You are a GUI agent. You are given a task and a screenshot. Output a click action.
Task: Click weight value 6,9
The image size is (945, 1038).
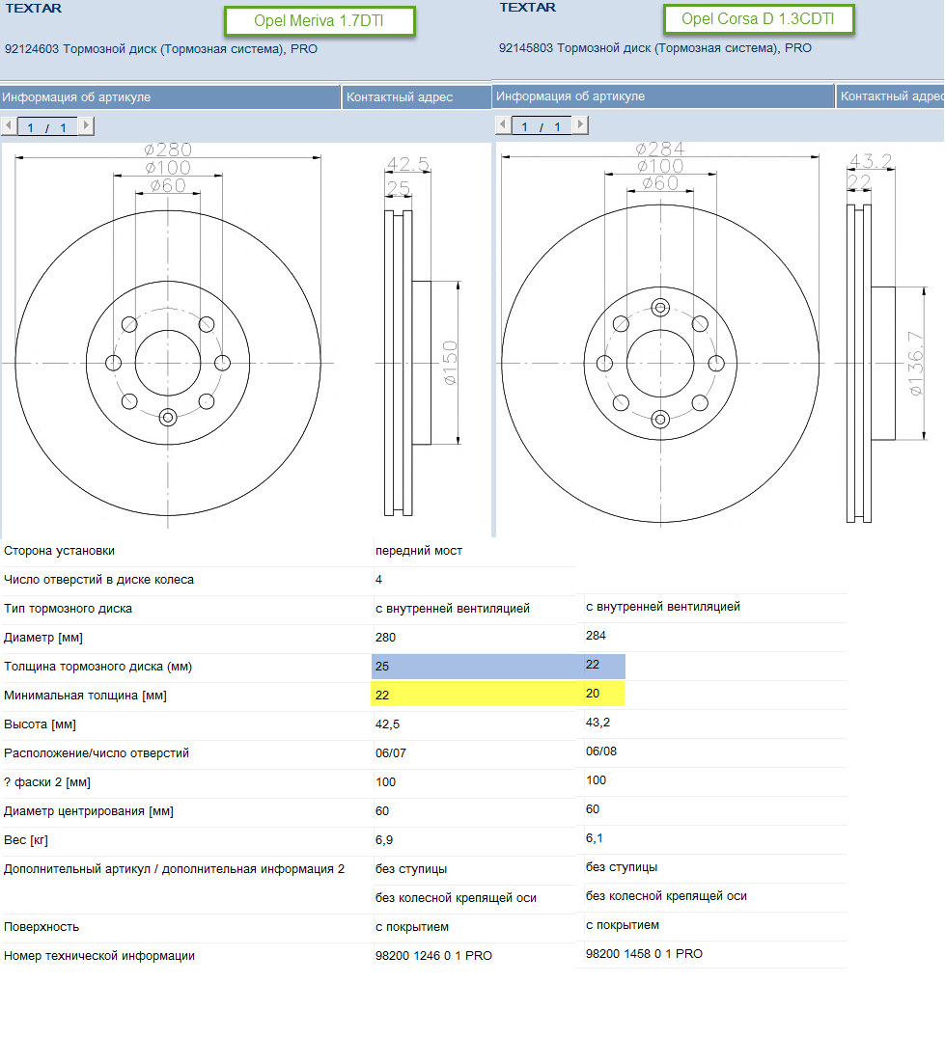[x=384, y=841]
